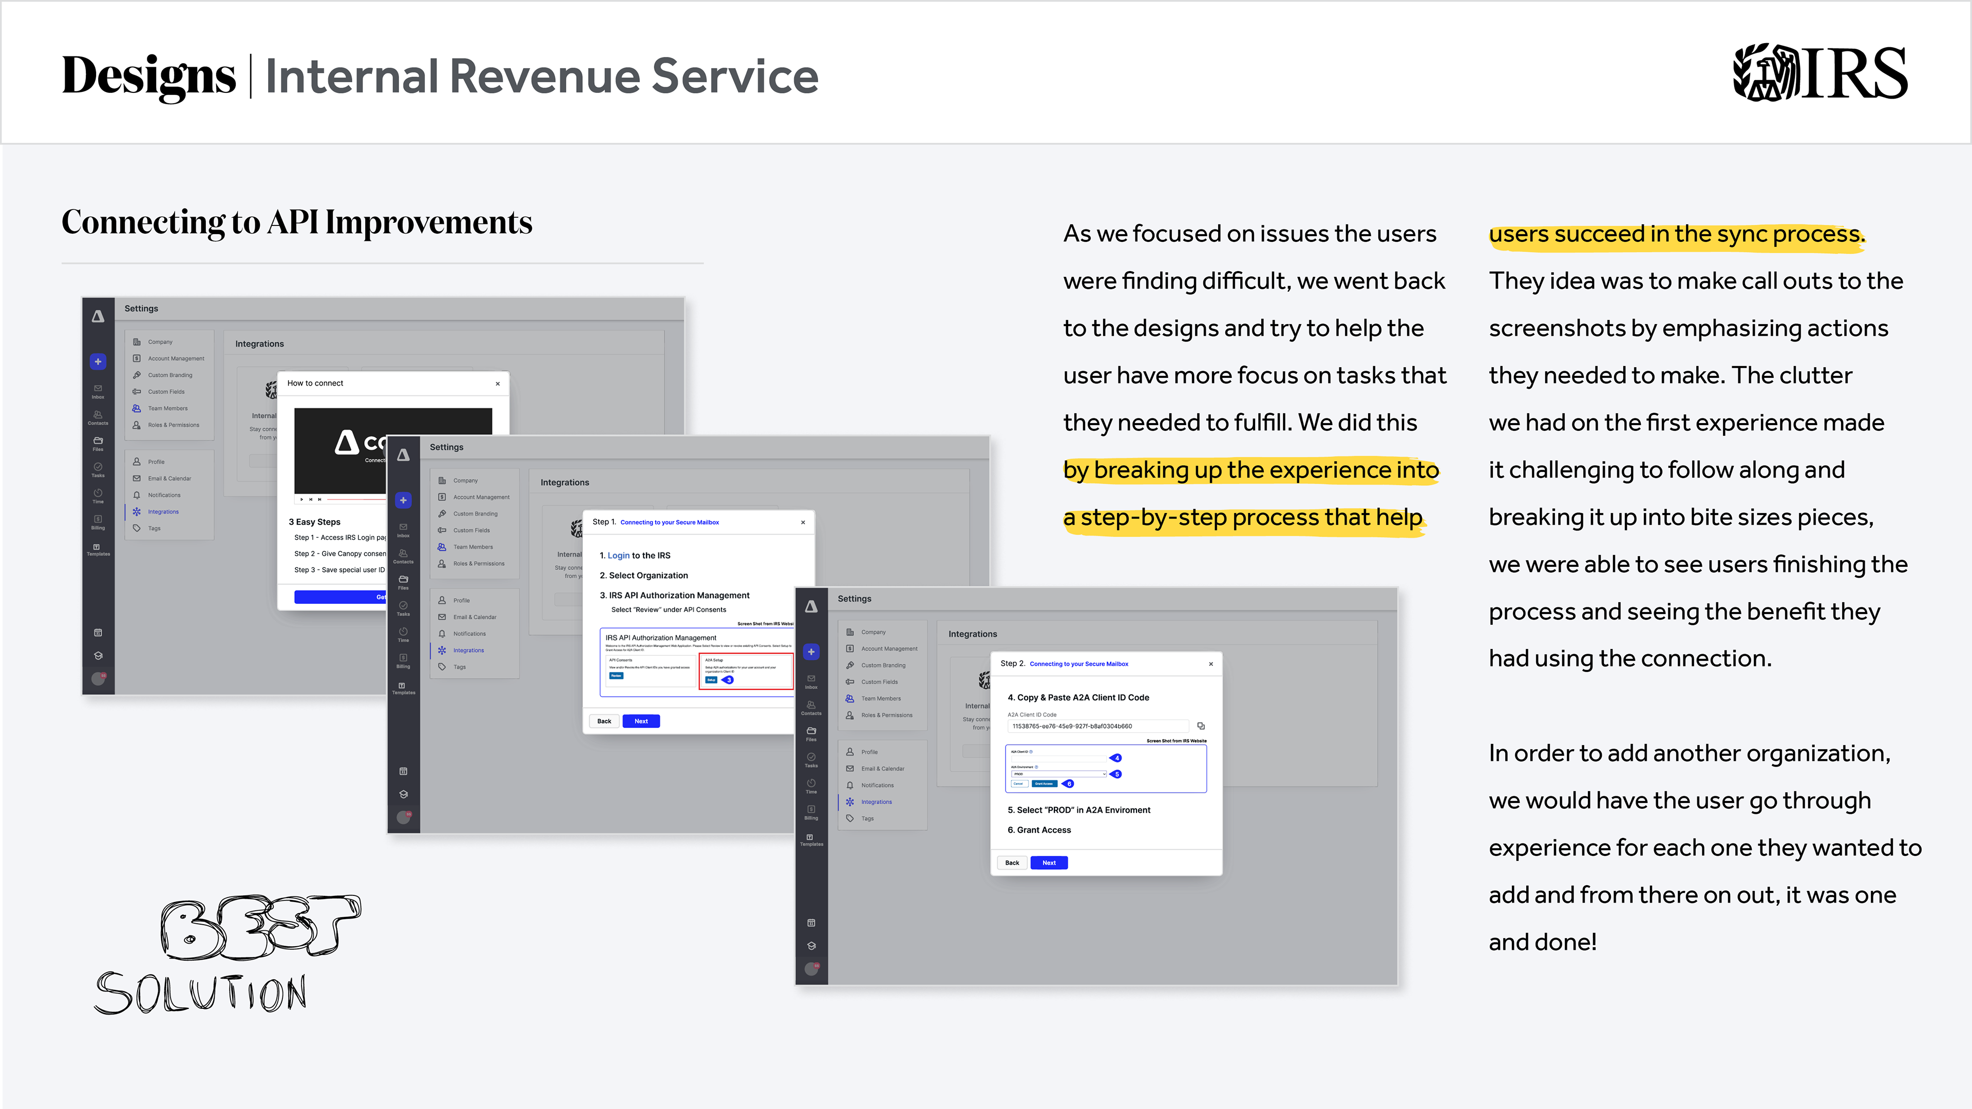Click the blue plus button in the How to connect mockup
1972x1109 pixels.
point(98,361)
